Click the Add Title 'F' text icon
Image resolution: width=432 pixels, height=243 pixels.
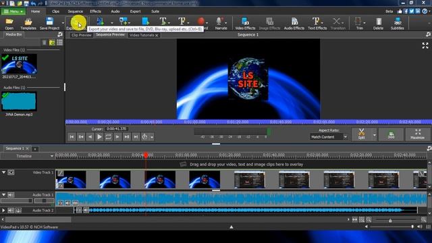point(182,21)
